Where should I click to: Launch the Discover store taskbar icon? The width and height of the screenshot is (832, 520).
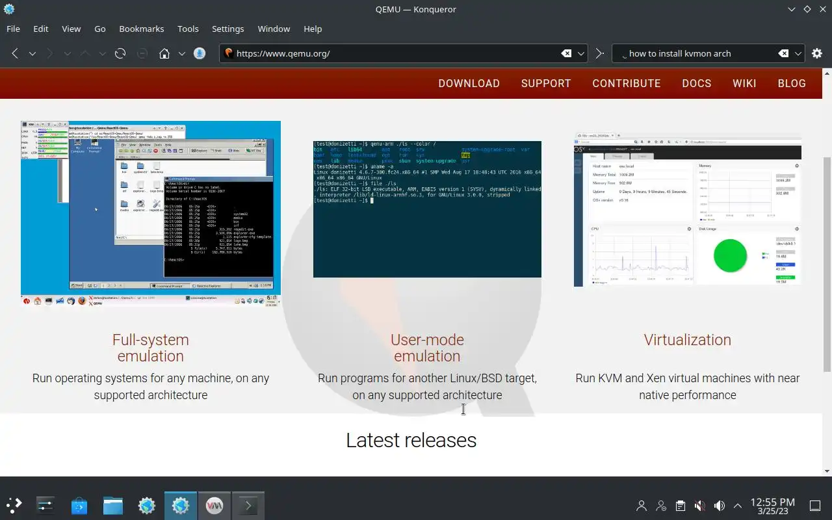(x=79, y=505)
